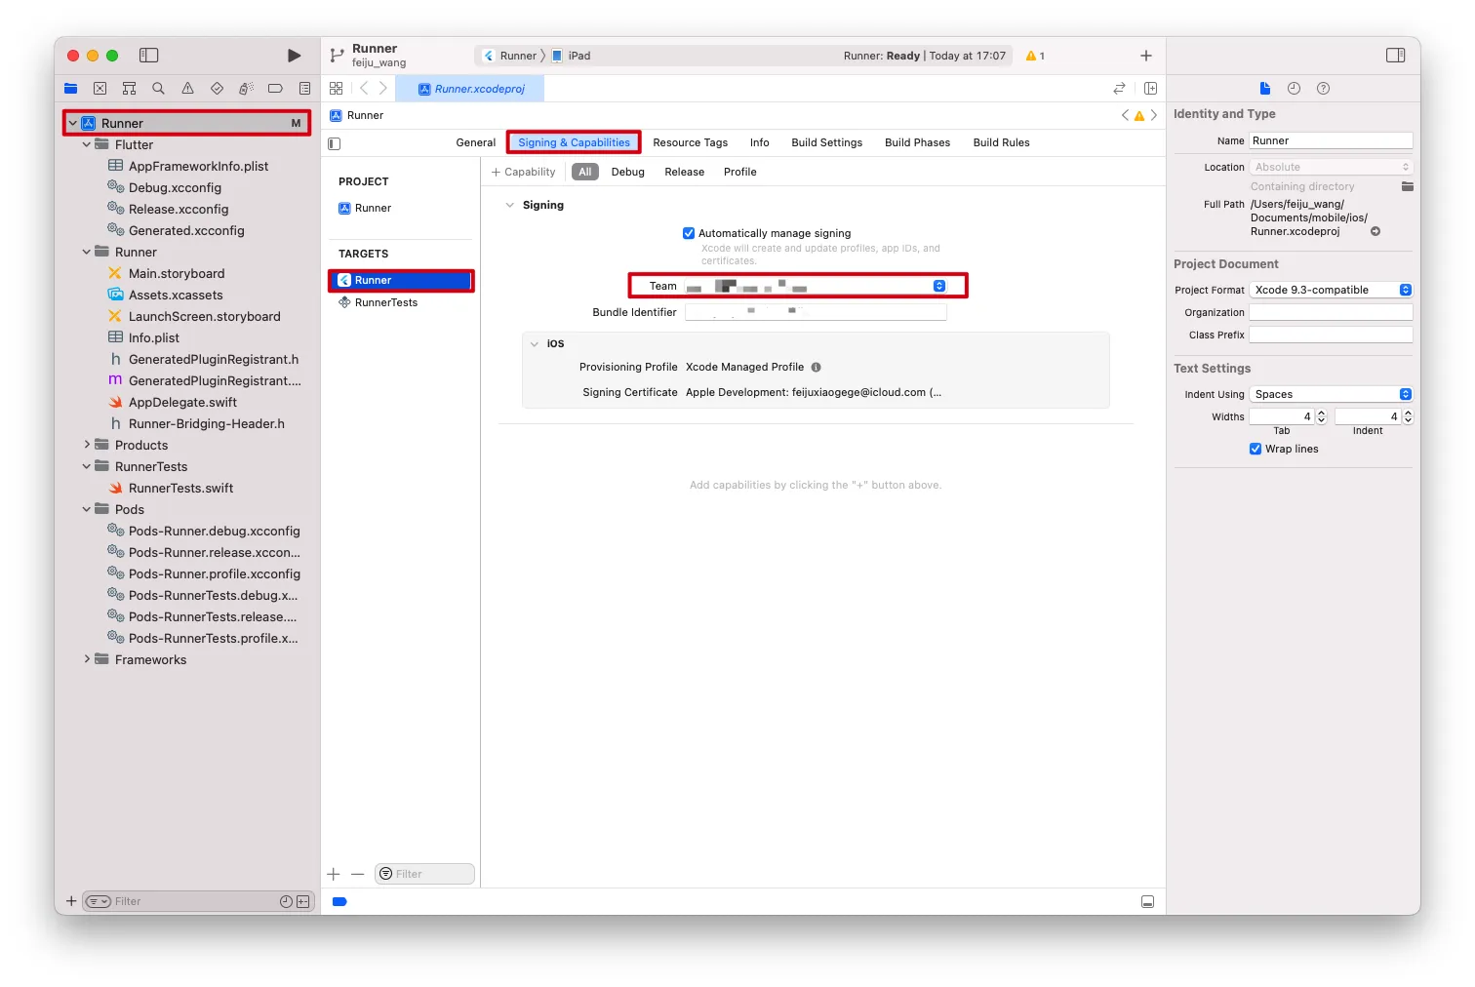This screenshot has width=1475, height=987.
Task: Open AppDelegate.swift in the navigator
Action: click(x=182, y=403)
